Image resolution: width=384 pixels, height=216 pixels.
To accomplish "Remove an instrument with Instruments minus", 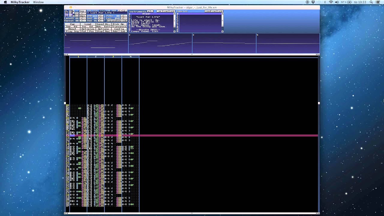I will pyautogui.click(x=151, y=11).
